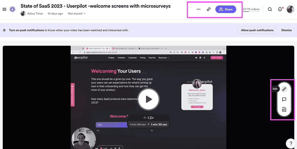Change the 1.2× playback speed
This screenshot has height=149, width=297.
(148, 117)
